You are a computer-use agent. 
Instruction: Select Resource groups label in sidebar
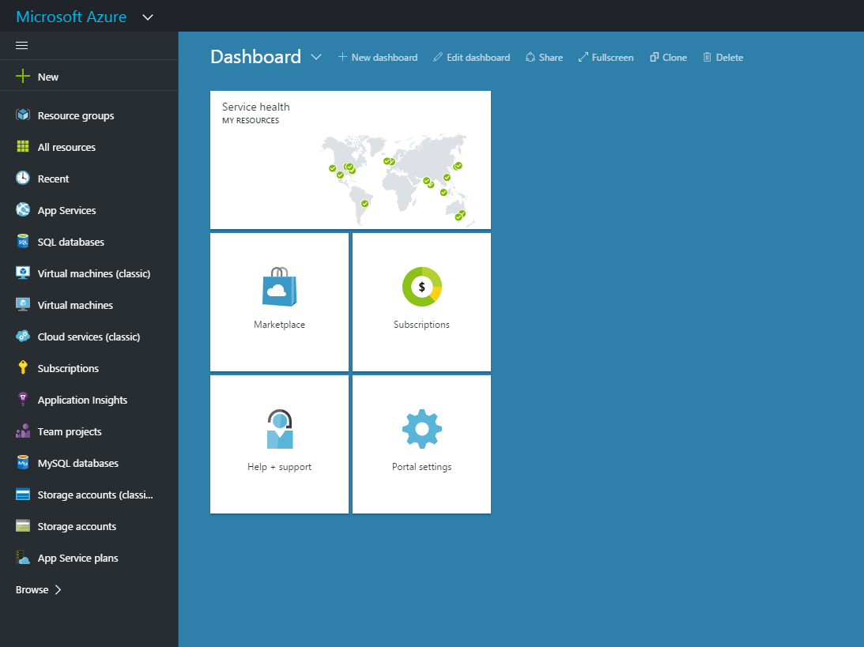pyautogui.click(x=75, y=115)
